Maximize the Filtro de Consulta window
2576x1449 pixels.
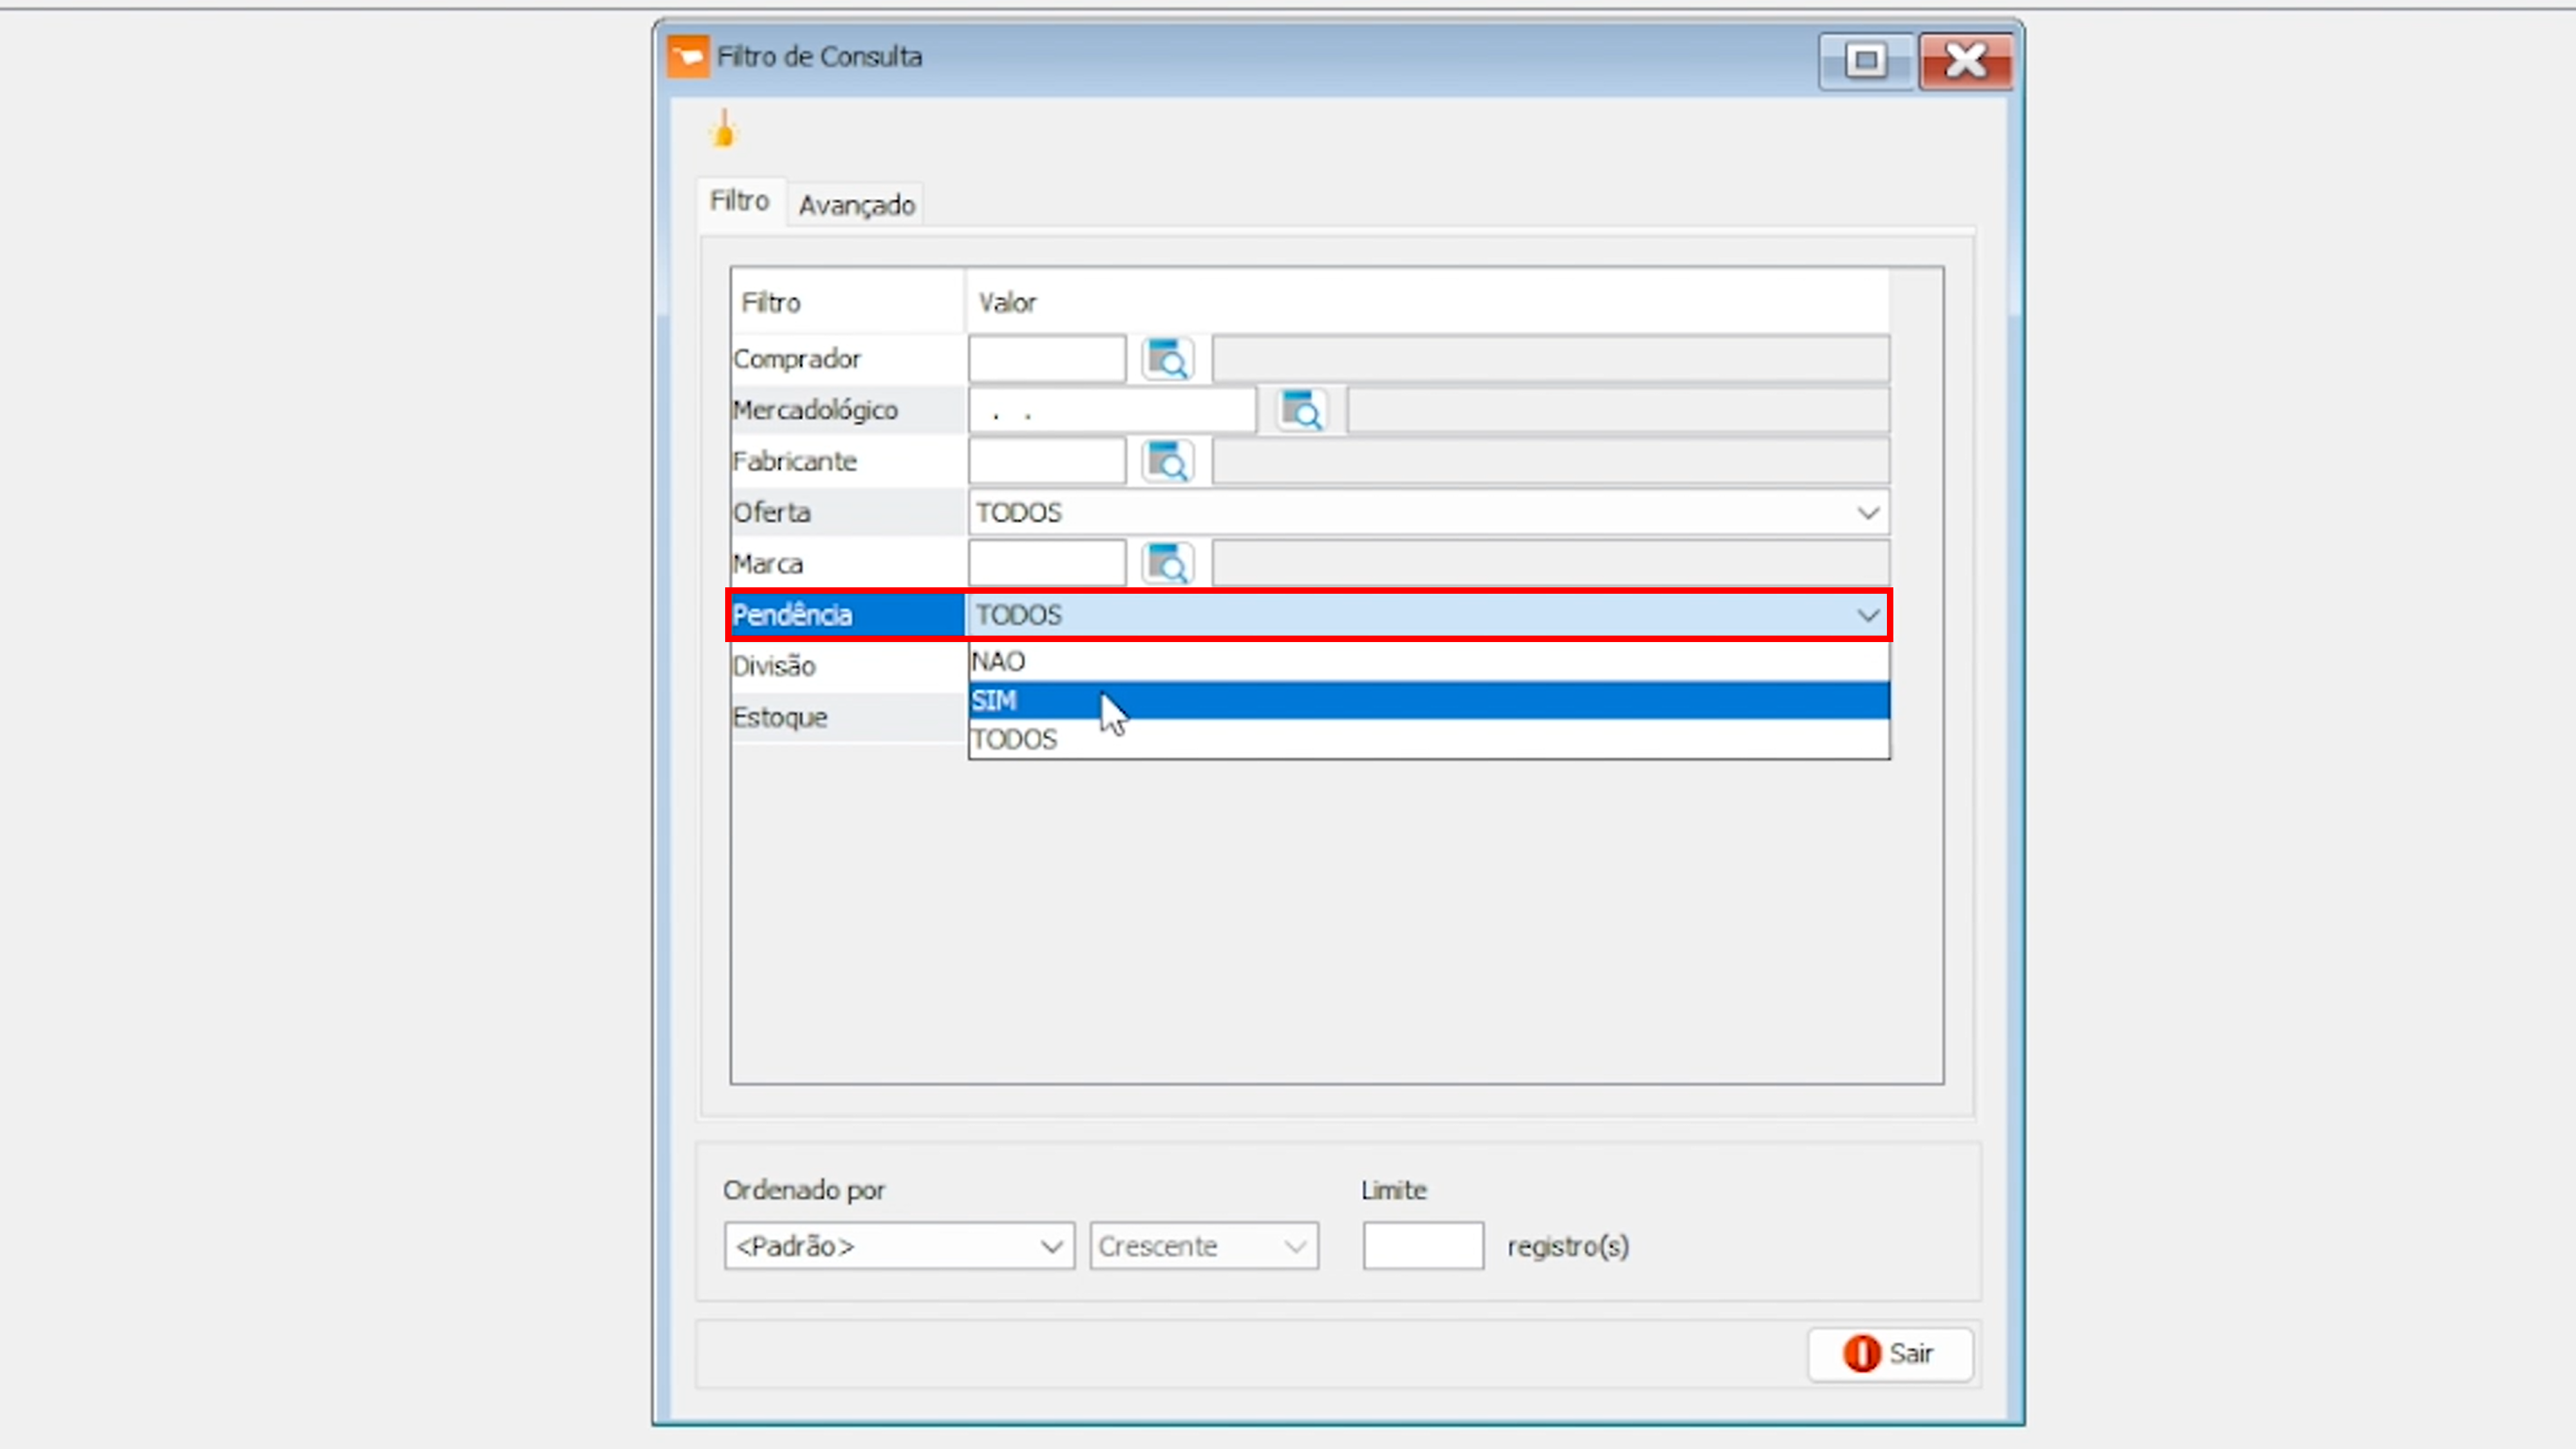coord(1865,61)
